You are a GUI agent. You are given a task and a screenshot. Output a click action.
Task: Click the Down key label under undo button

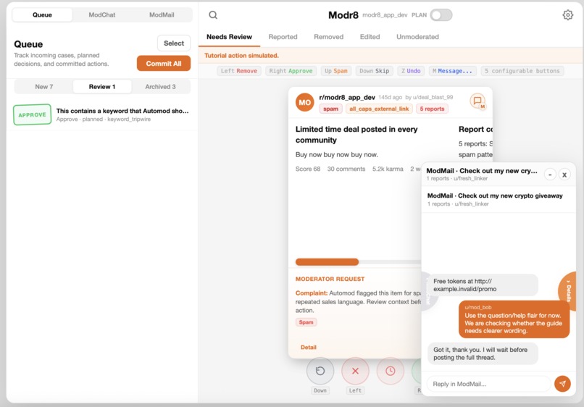click(x=320, y=390)
